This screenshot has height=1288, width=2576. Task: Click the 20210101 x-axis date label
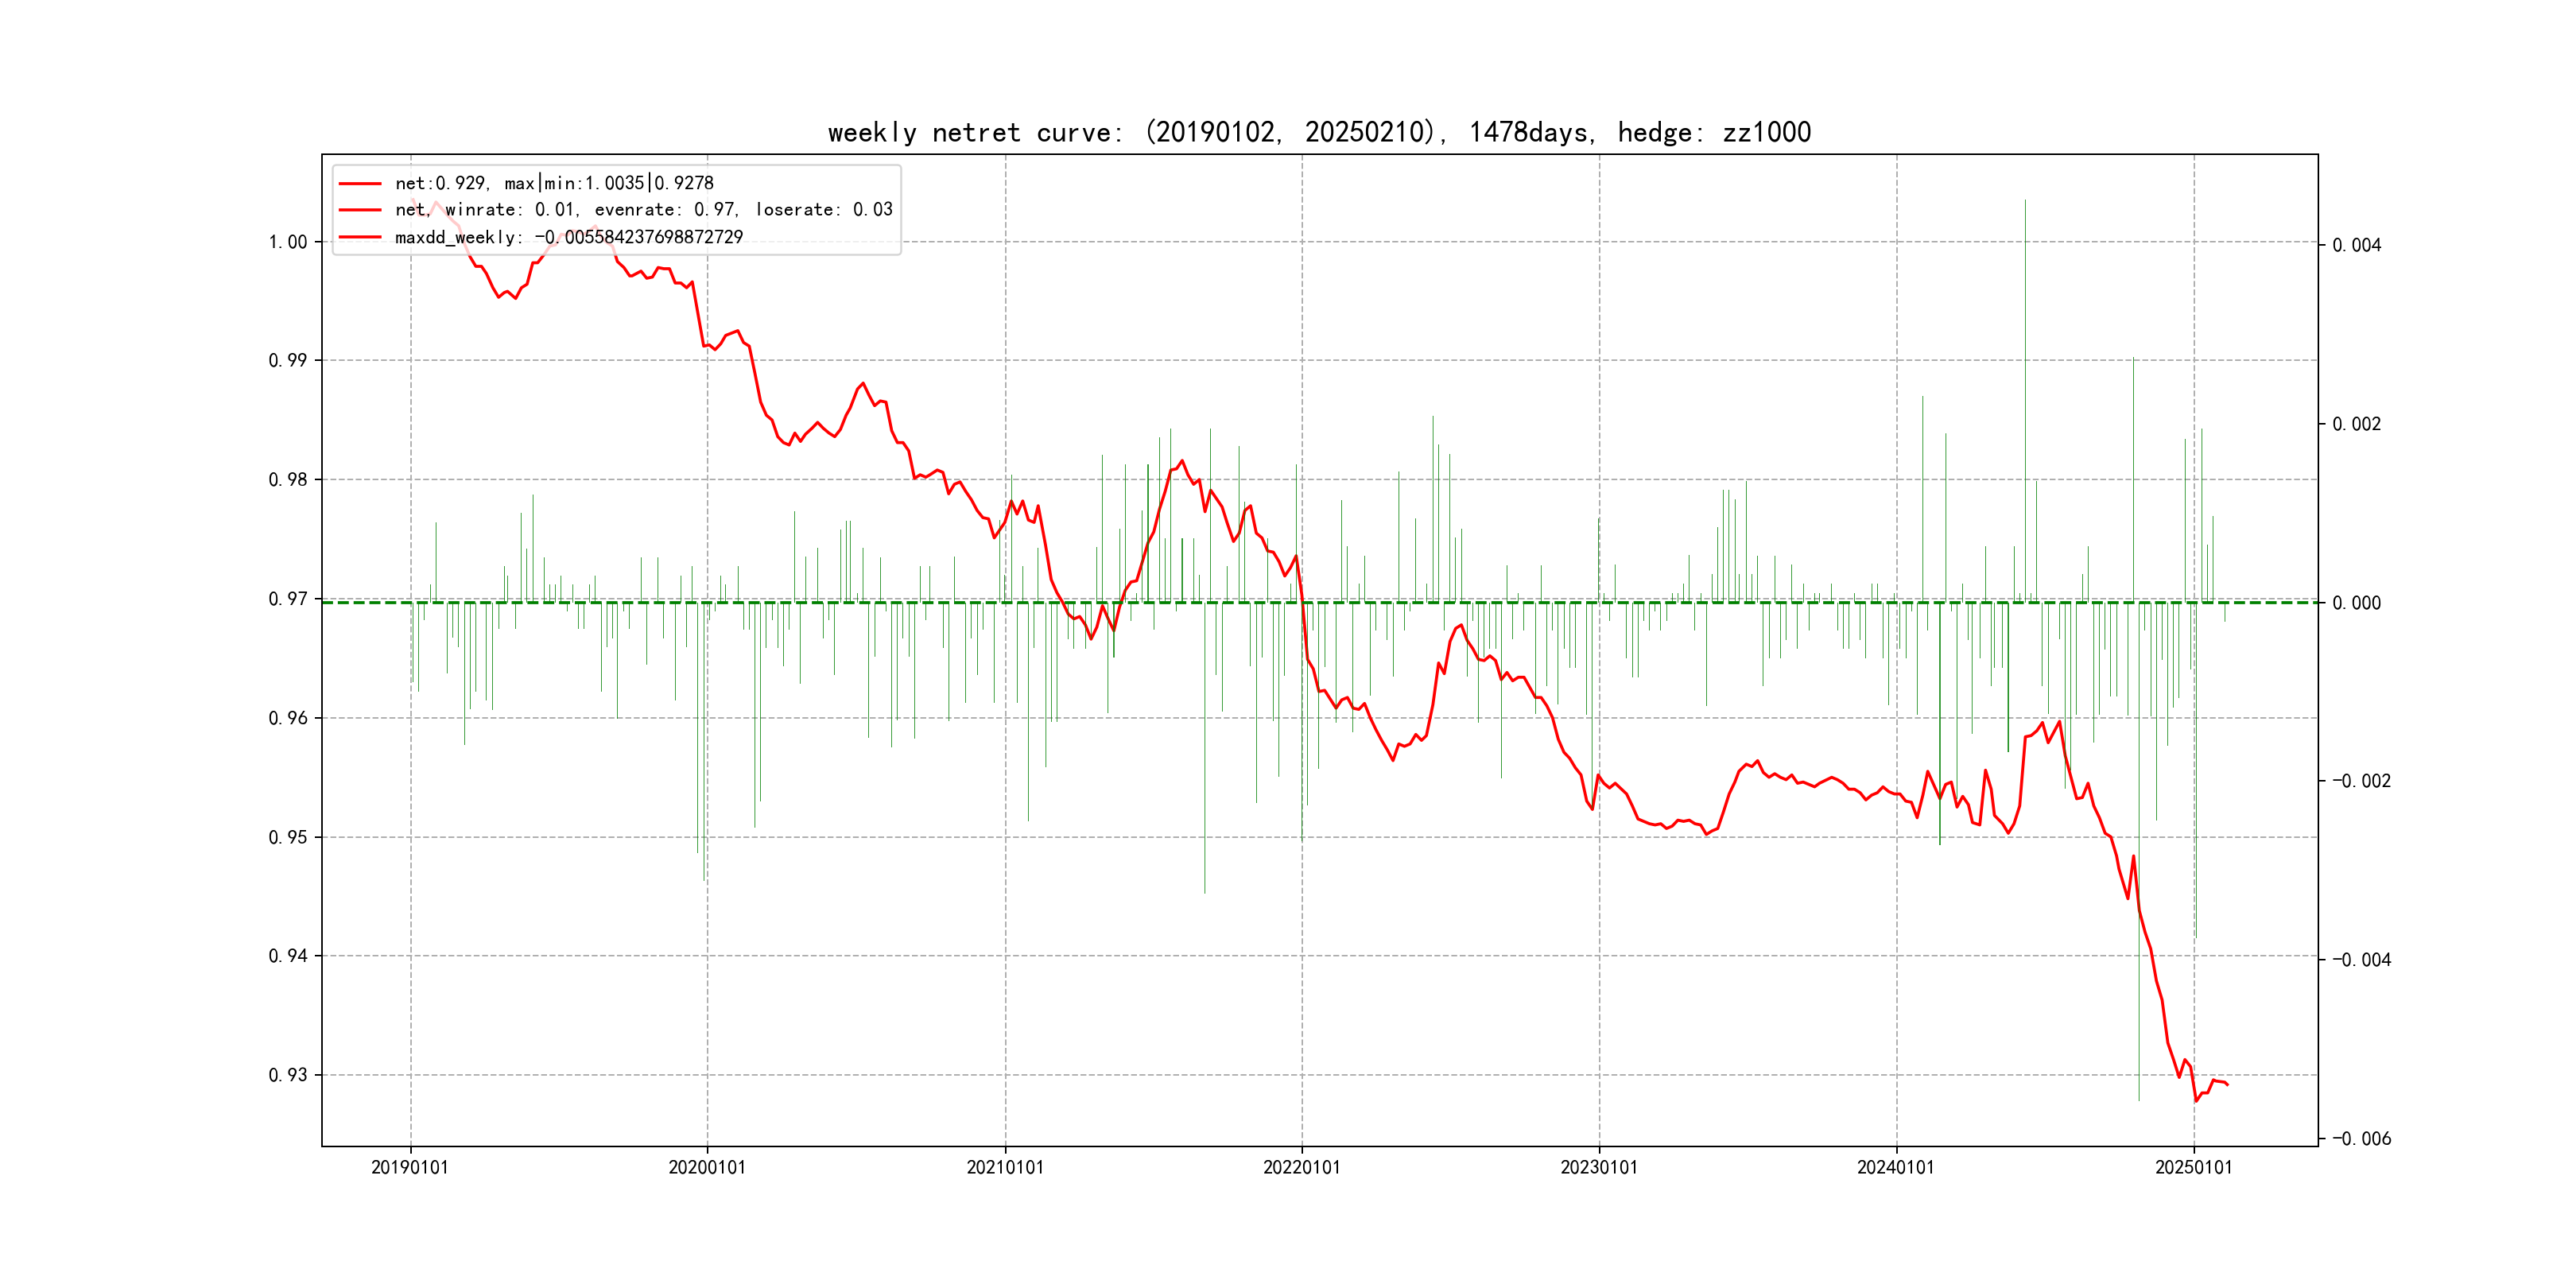click(x=1005, y=1167)
